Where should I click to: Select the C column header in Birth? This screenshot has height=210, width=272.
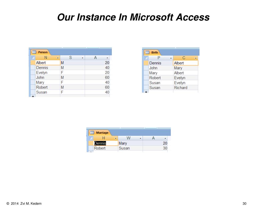pos(184,58)
